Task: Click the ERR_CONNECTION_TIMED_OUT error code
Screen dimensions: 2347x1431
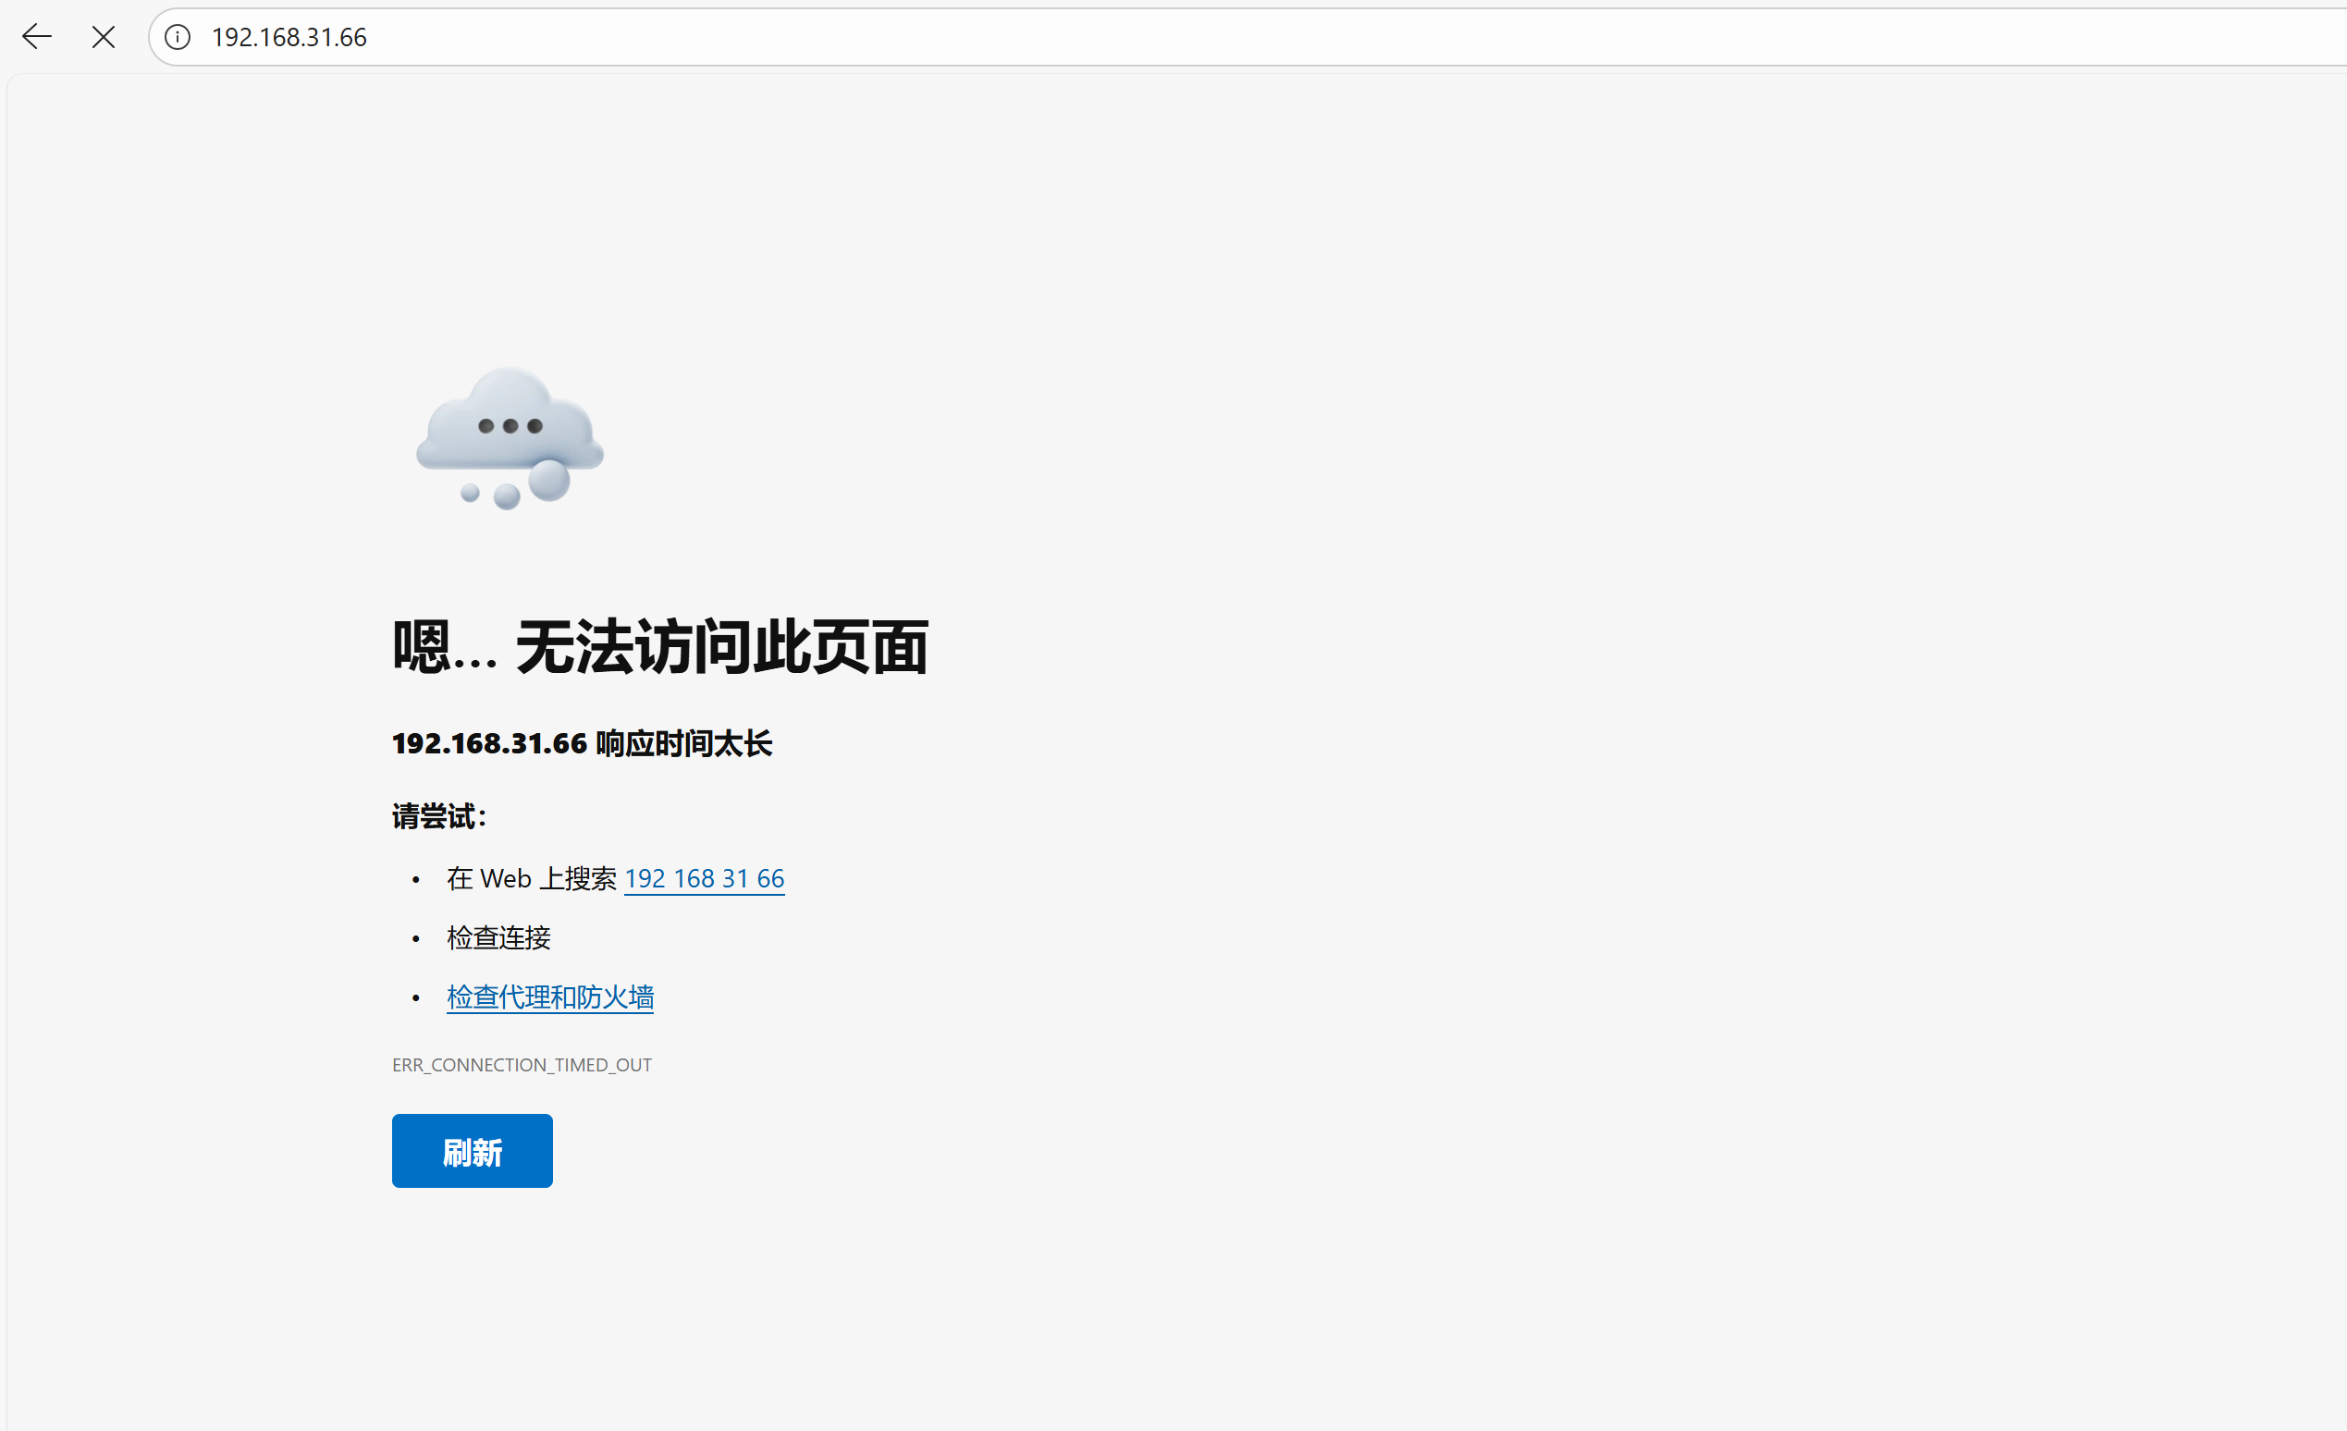Action: point(522,1064)
